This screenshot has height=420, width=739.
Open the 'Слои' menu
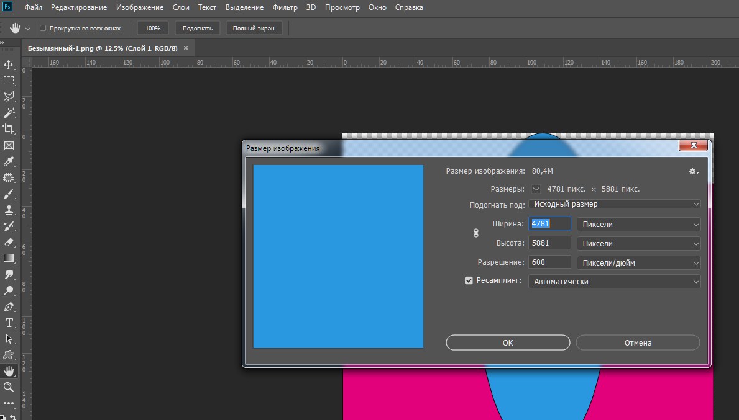181,7
